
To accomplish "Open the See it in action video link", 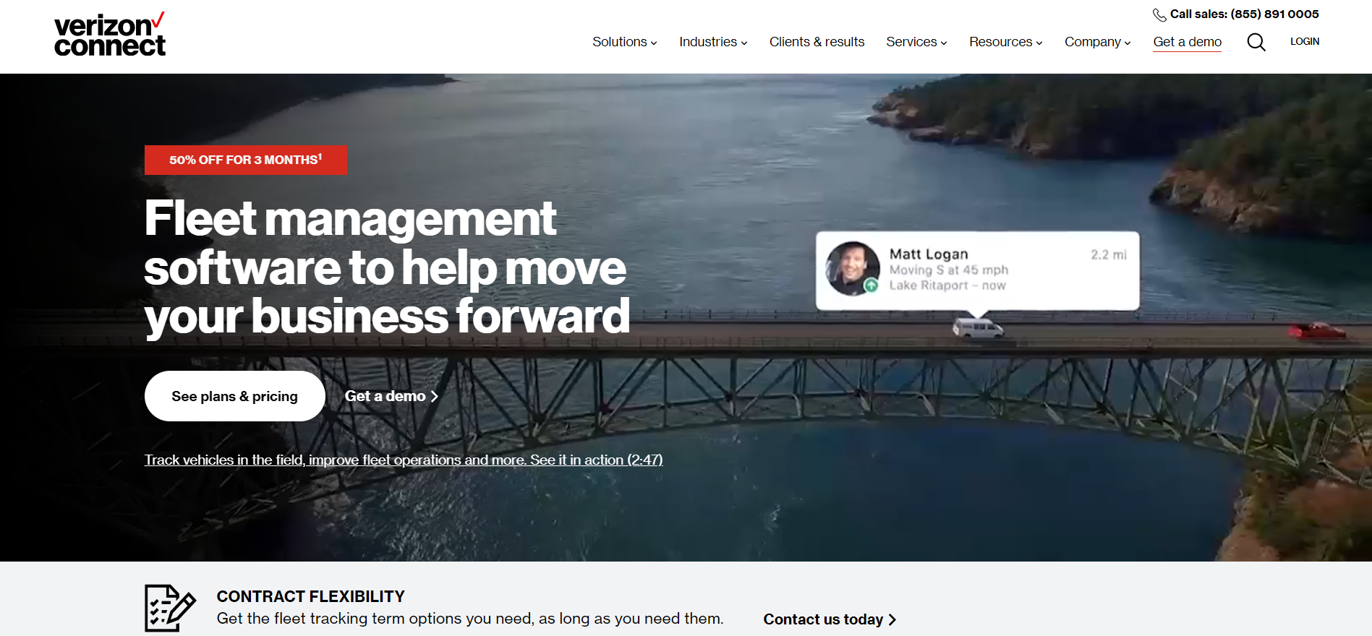I will (404, 460).
